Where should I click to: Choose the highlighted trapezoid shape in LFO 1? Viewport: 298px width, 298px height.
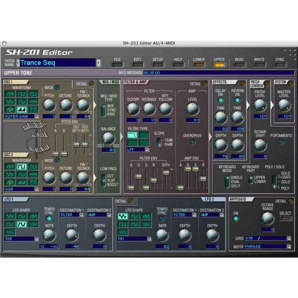tap(21, 224)
